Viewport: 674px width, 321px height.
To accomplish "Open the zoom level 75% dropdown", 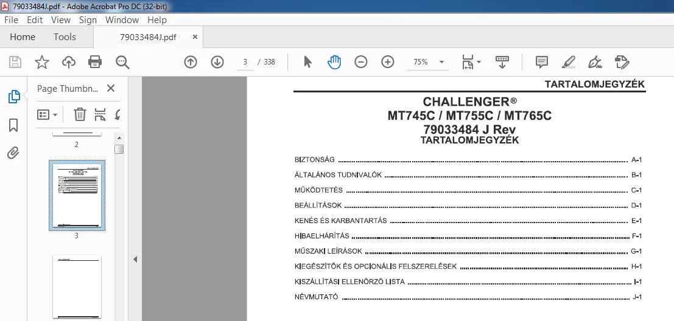I will 441,62.
